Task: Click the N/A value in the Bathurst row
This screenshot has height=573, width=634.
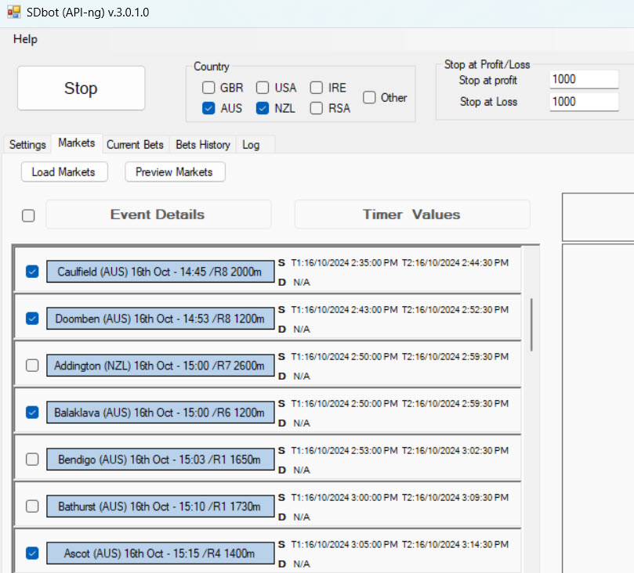Action: [x=302, y=517]
